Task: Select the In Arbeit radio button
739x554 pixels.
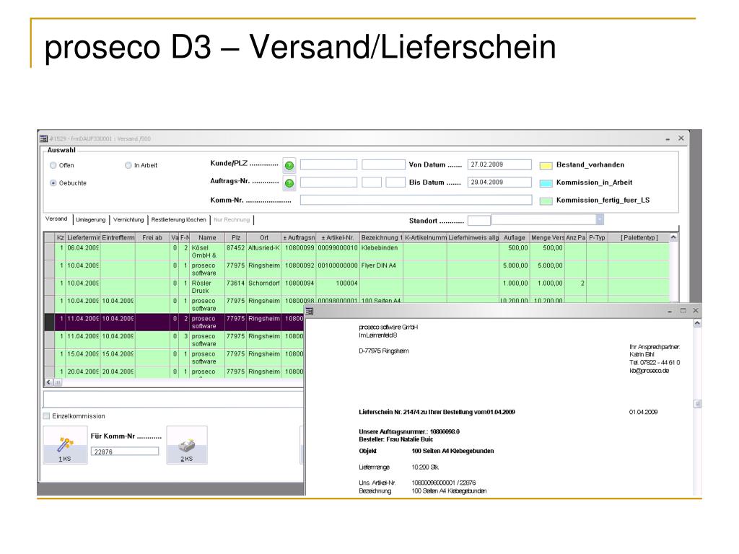Action: coord(128,165)
